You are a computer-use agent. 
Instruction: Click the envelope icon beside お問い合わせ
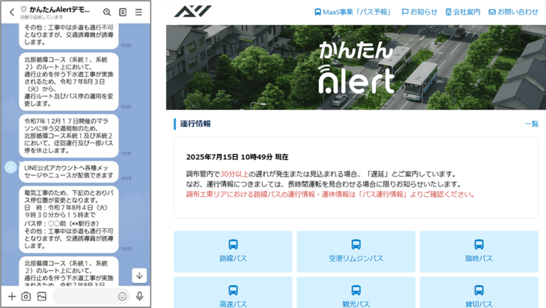[492, 12]
